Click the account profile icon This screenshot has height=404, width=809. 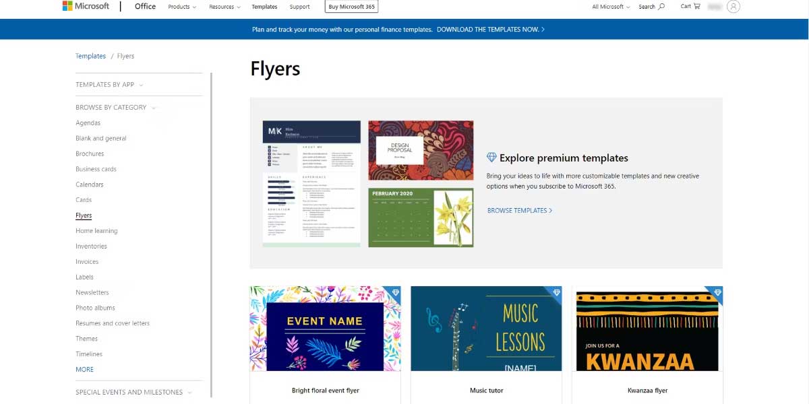[732, 7]
